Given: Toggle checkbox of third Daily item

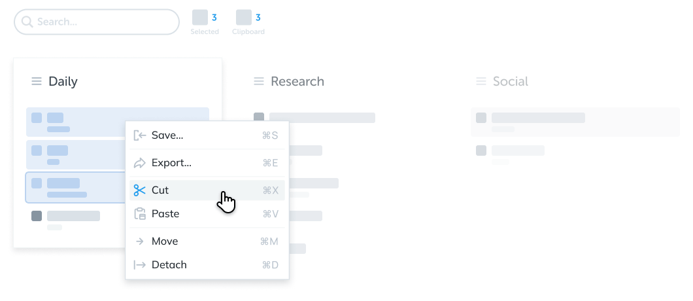Looking at the screenshot, I should point(37,183).
